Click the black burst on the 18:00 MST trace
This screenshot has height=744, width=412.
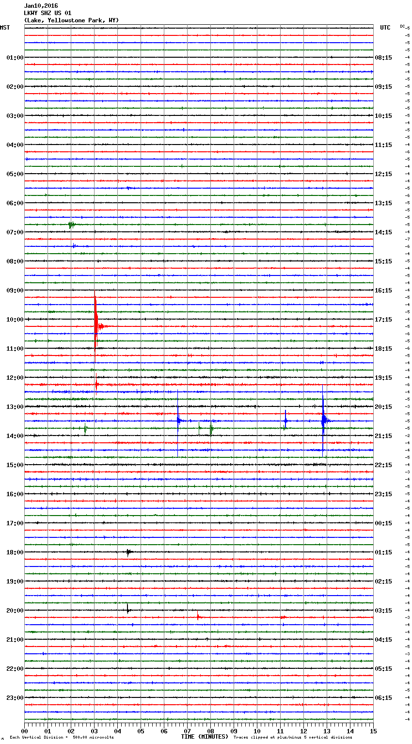tap(128, 552)
